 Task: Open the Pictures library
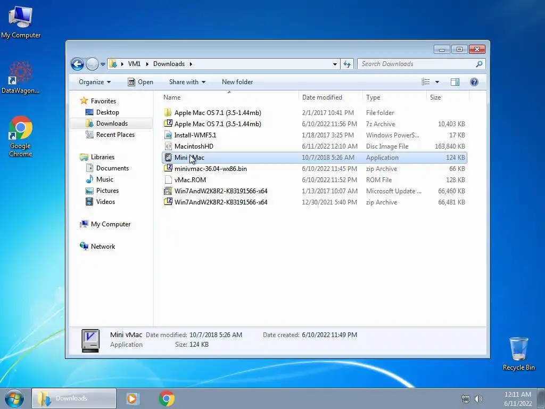pos(107,191)
